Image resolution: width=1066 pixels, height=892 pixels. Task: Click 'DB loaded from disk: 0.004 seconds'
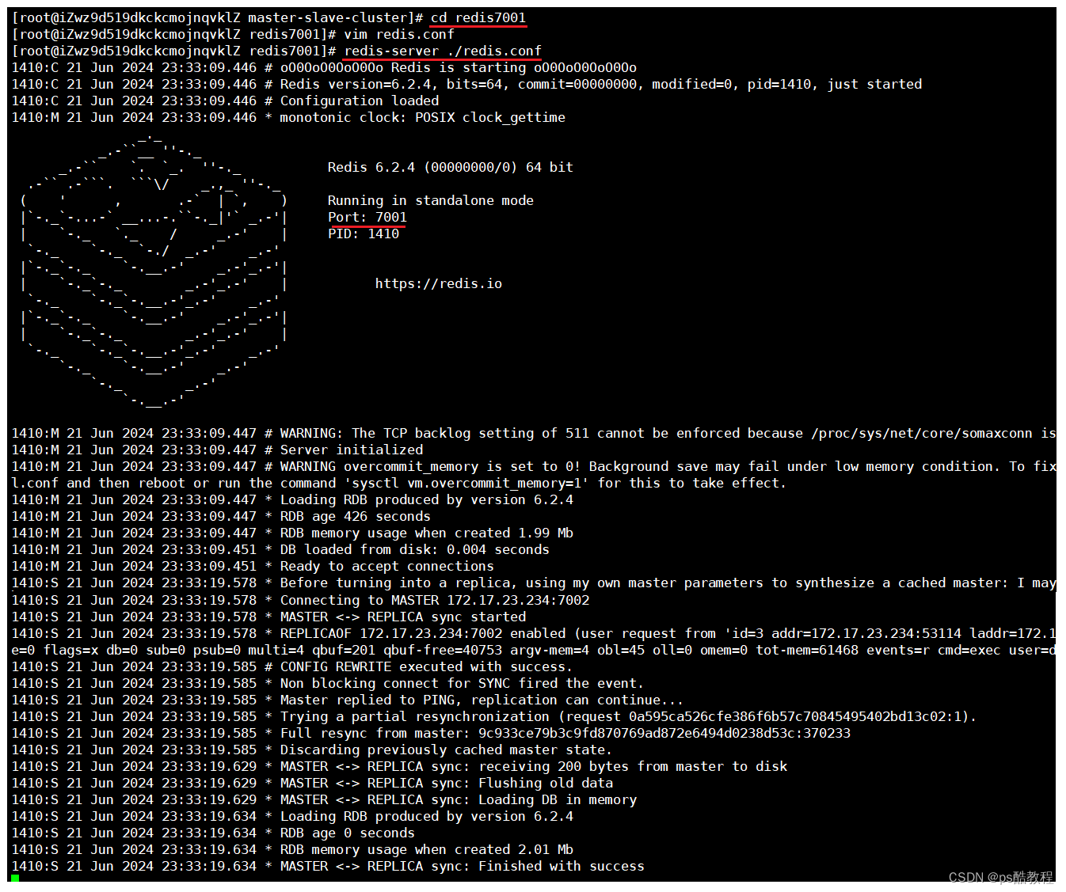[x=280, y=549]
